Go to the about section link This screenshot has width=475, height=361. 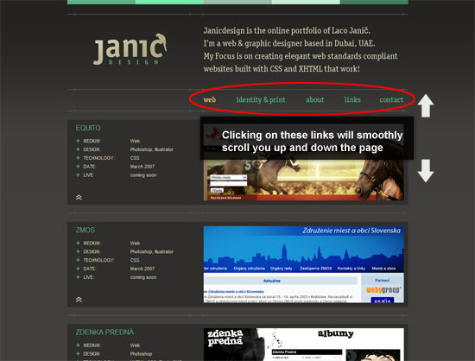(314, 99)
